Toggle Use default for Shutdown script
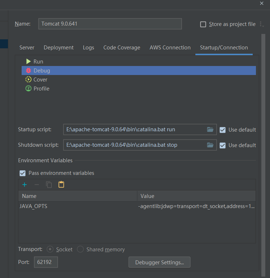Screen dimensions: 270x278 222,145
